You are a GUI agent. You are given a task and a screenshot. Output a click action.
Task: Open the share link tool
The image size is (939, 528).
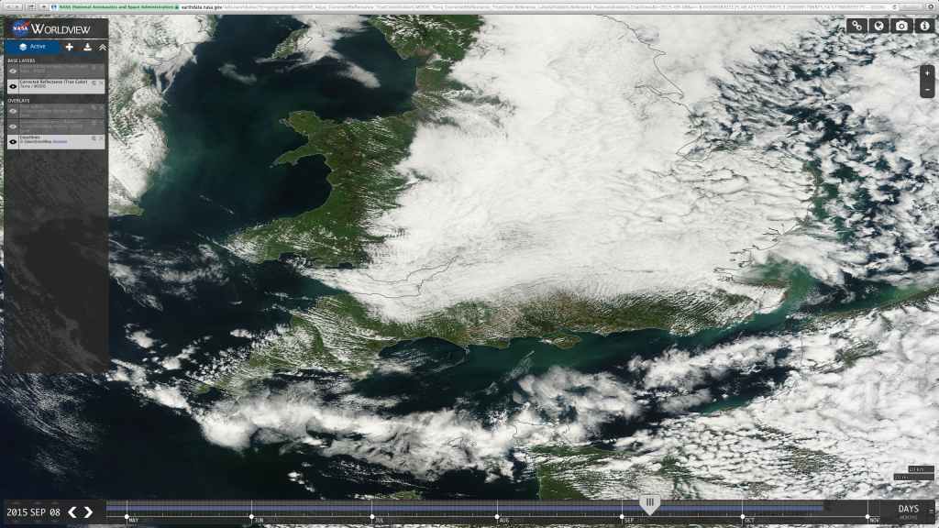click(x=856, y=25)
